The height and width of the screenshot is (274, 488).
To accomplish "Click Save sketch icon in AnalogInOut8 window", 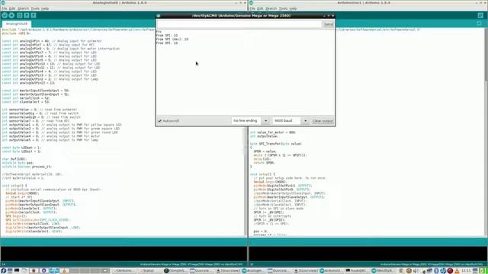I will tap(34, 15).
